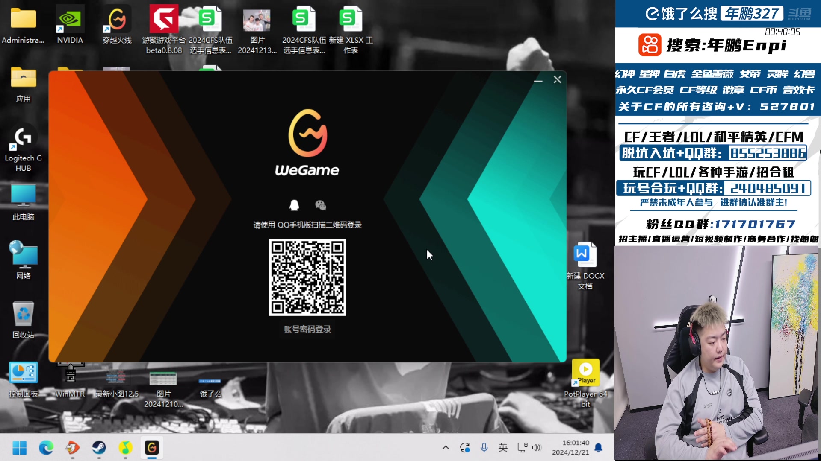Open the yellow-green taskbar app icon
821x461 pixels.
[x=125, y=447]
